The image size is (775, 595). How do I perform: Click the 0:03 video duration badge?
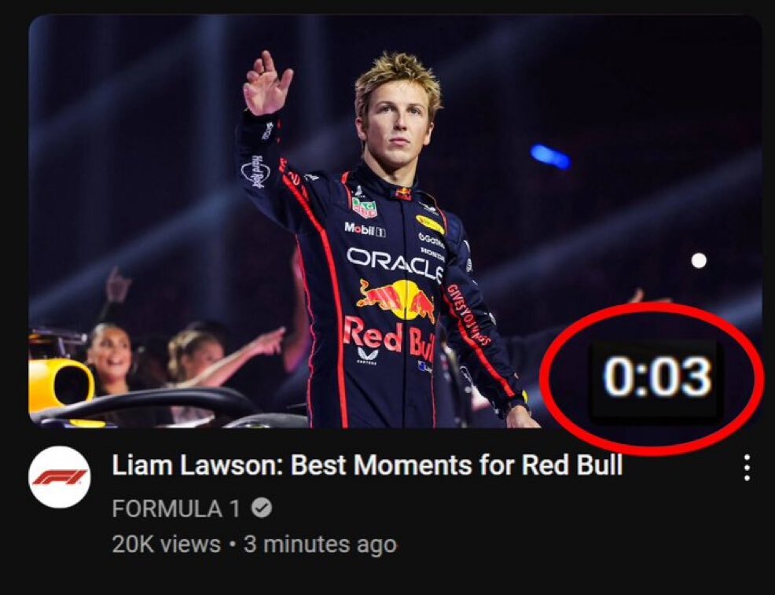(657, 377)
